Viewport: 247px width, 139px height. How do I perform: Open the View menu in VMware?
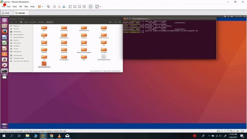pos(15,7)
